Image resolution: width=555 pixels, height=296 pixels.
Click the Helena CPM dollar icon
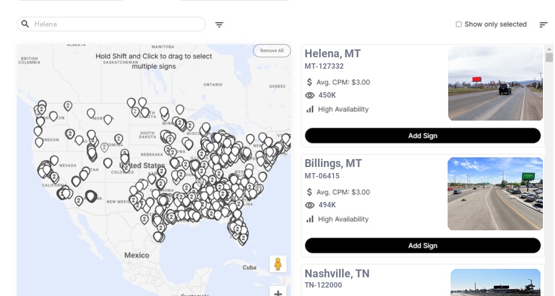pyautogui.click(x=309, y=82)
